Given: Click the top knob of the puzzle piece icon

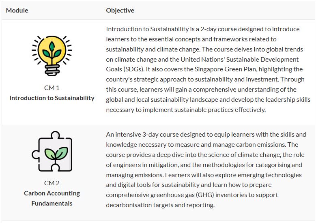Looking at the screenshot, I should click(55, 135).
